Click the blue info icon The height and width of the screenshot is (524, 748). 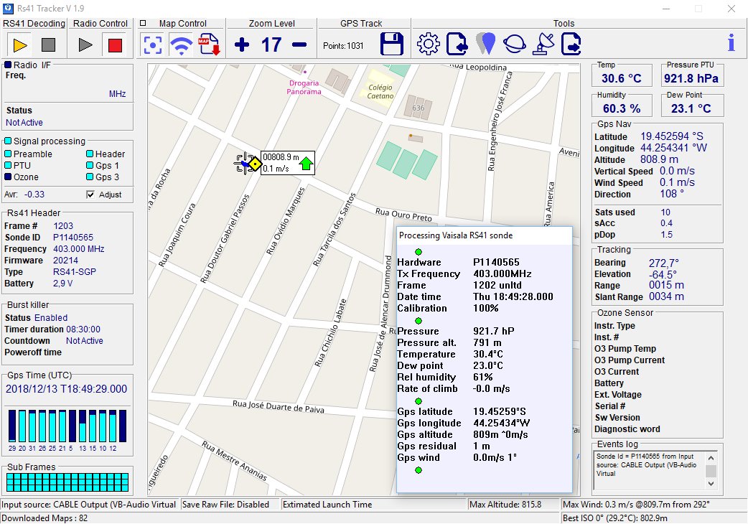coord(731,44)
